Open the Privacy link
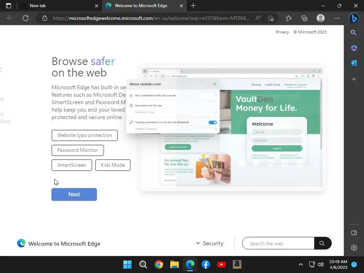The image size is (364, 273). [282, 32]
